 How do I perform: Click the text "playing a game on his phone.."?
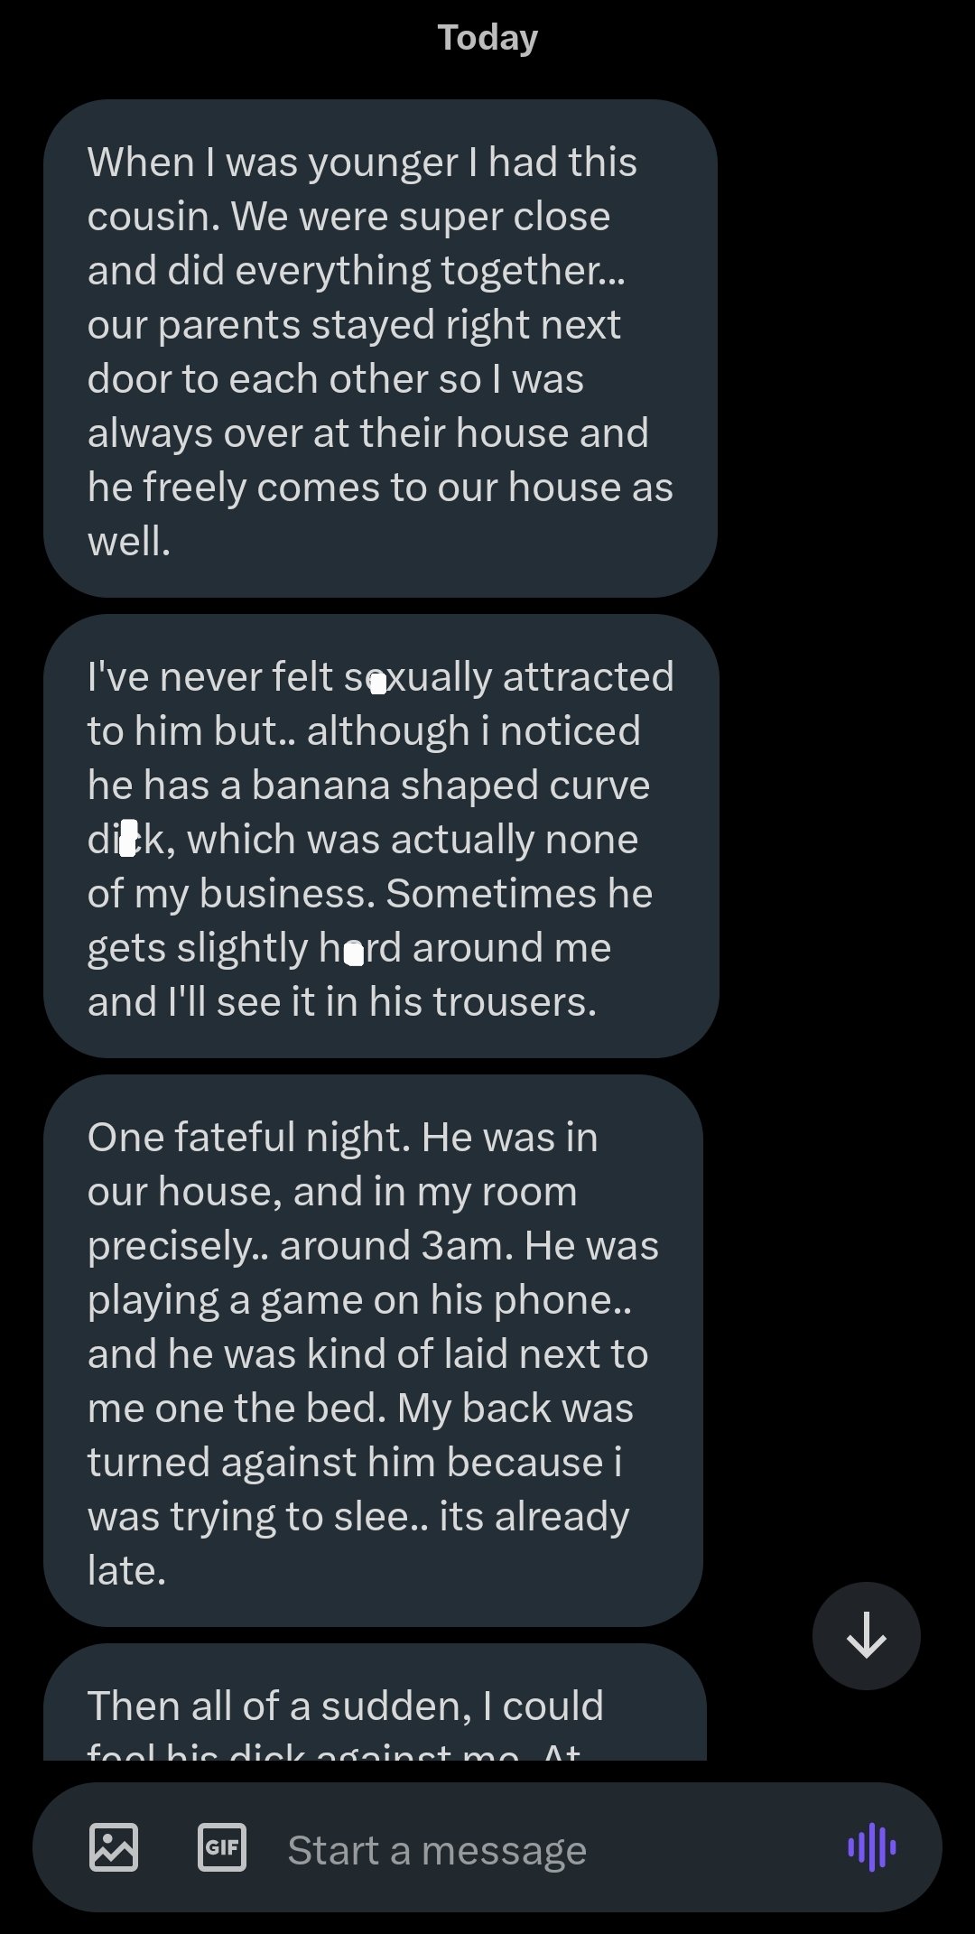(x=359, y=1300)
